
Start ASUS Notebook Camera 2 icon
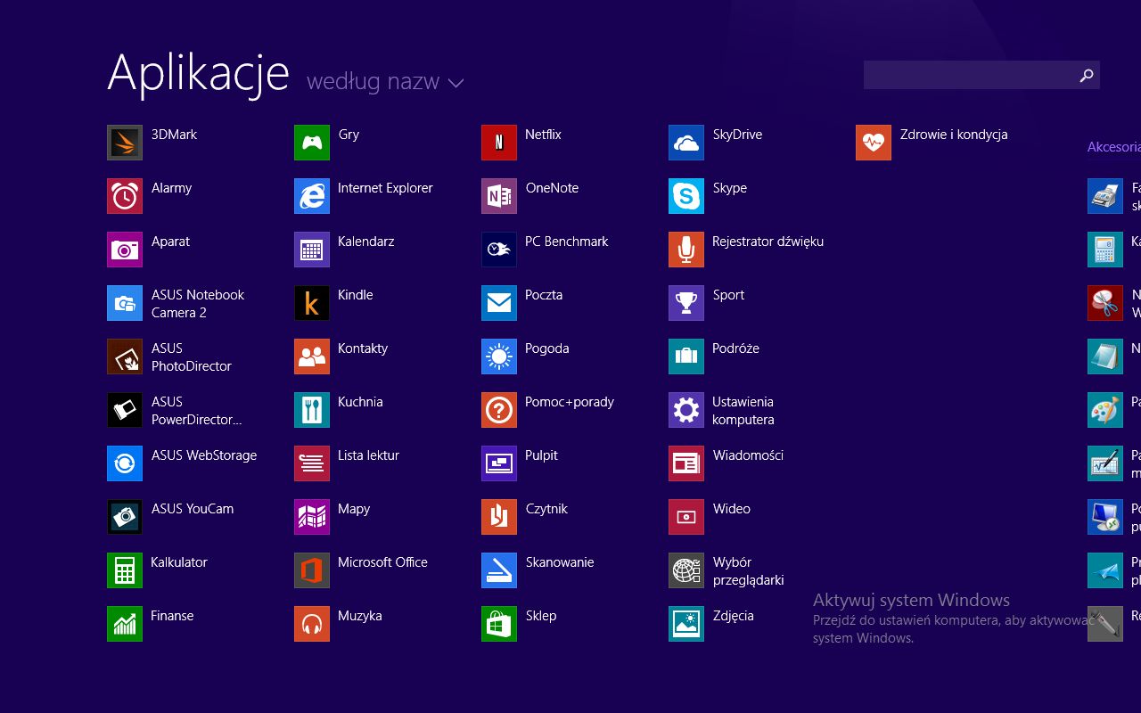point(125,303)
